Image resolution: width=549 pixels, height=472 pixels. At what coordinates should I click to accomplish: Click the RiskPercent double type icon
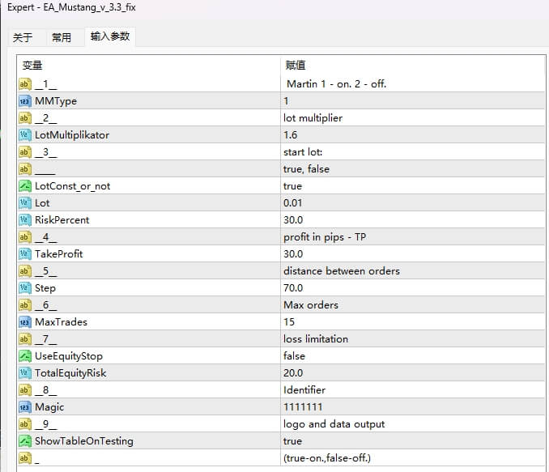(x=24, y=220)
